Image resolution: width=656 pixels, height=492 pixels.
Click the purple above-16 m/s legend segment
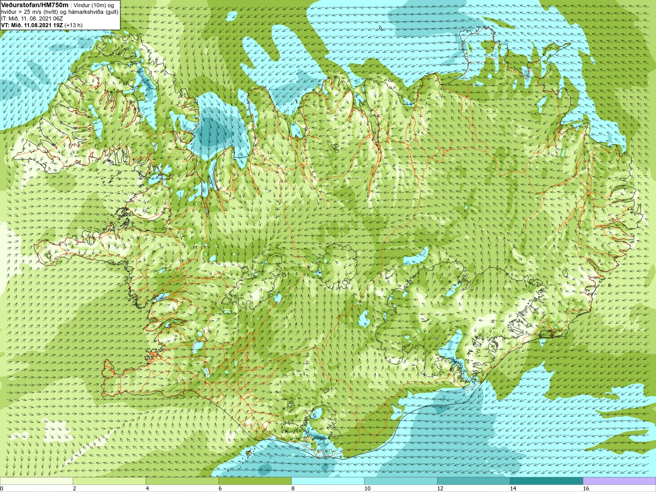pos(620,481)
